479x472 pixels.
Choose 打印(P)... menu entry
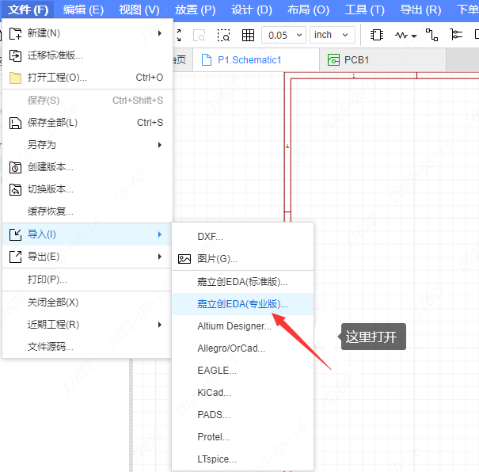(x=87, y=280)
